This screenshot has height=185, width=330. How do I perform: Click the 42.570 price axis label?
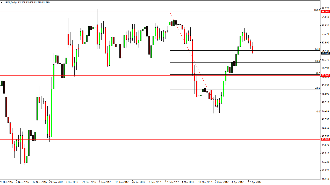(x=325, y=171)
